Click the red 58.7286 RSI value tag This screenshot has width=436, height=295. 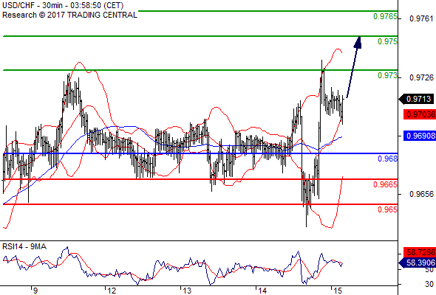pyautogui.click(x=420, y=252)
